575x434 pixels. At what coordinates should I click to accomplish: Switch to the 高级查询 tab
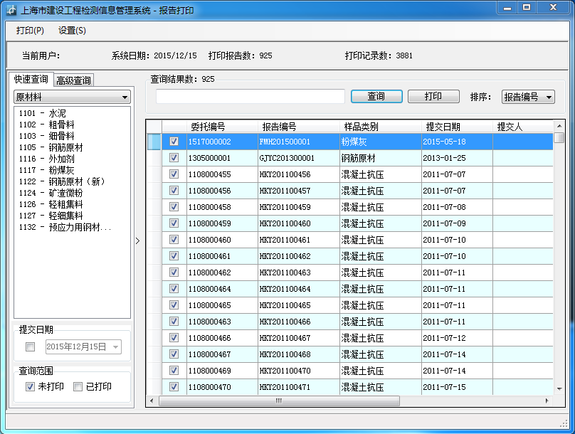[x=74, y=80]
